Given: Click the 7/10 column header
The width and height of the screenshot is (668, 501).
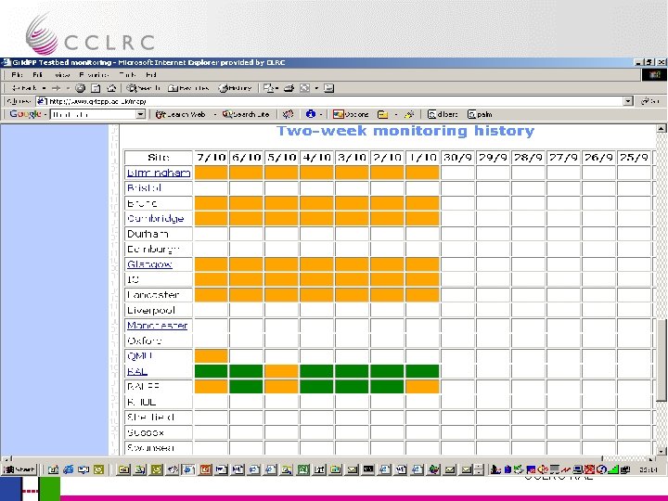Looking at the screenshot, I should coord(212,157).
